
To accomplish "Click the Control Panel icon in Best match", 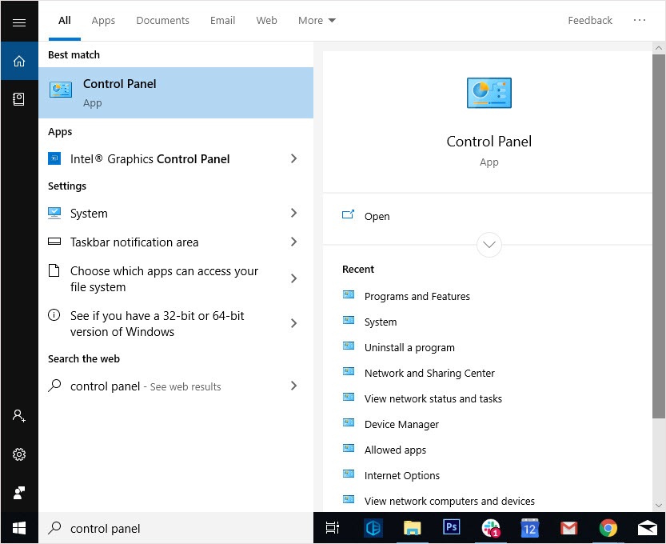I will 60,90.
